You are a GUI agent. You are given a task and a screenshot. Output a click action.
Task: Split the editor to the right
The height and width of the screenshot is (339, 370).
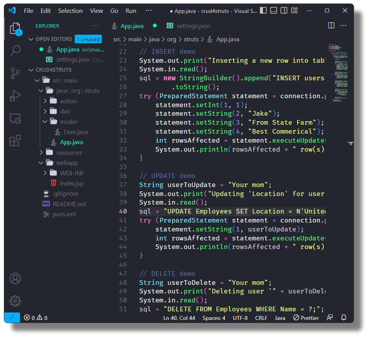point(331,25)
